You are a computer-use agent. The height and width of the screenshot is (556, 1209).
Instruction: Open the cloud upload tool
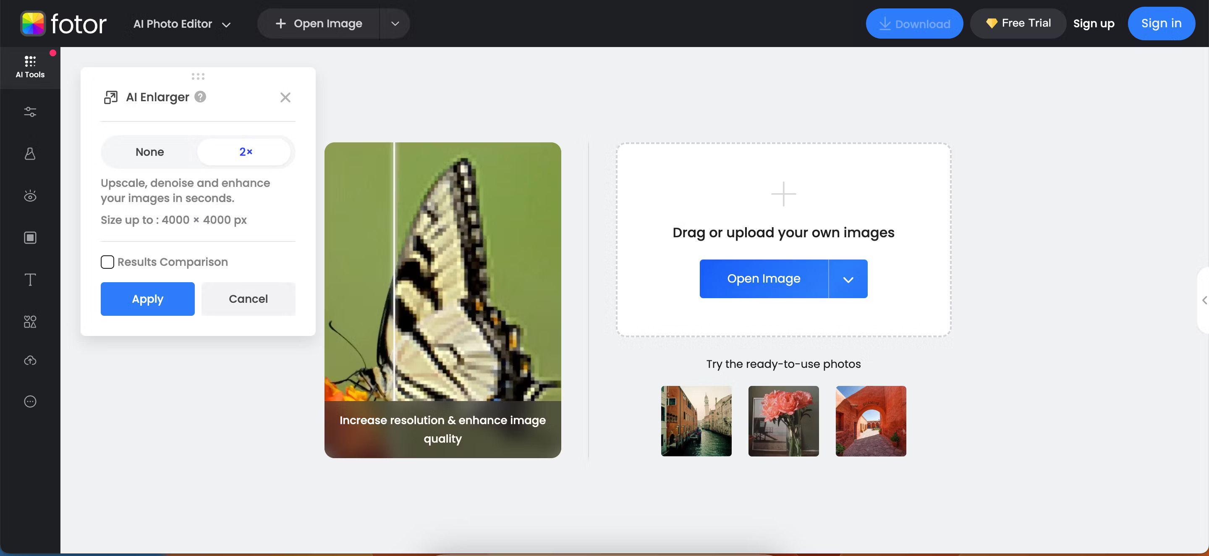coord(30,361)
